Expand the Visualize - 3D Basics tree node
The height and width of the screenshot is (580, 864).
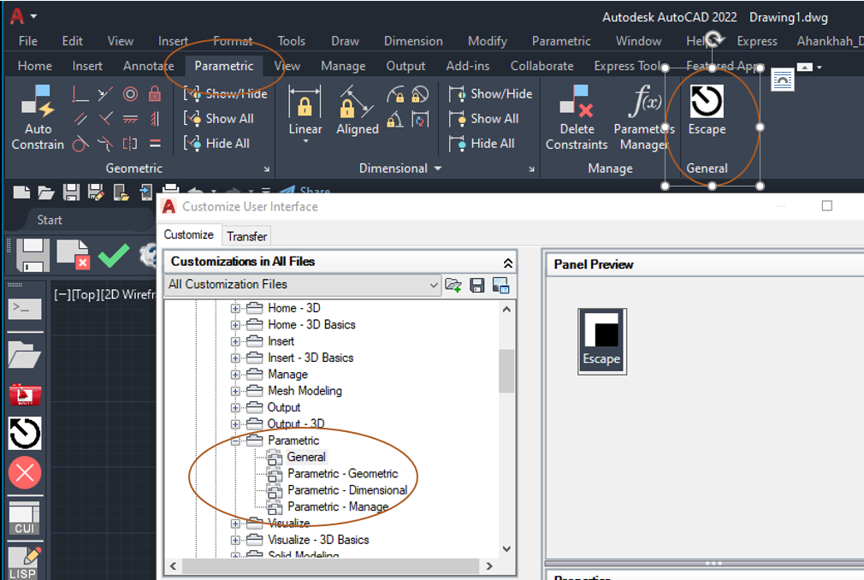click(x=235, y=540)
